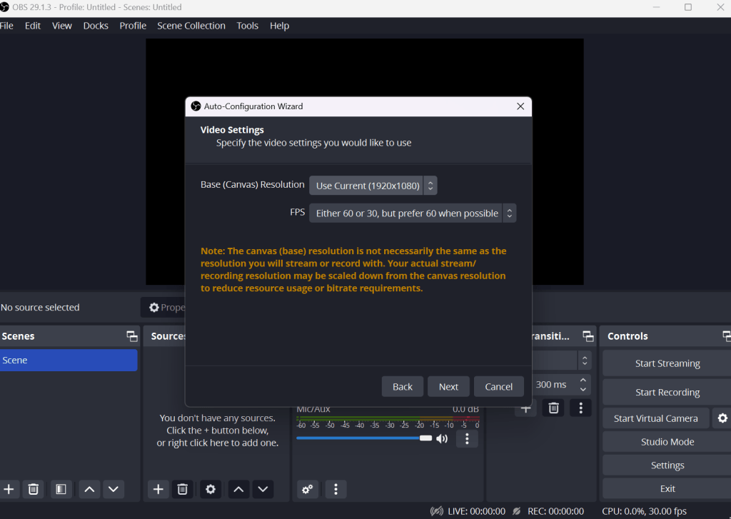
Task: Click 'No source selected' label
Action: coord(40,307)
